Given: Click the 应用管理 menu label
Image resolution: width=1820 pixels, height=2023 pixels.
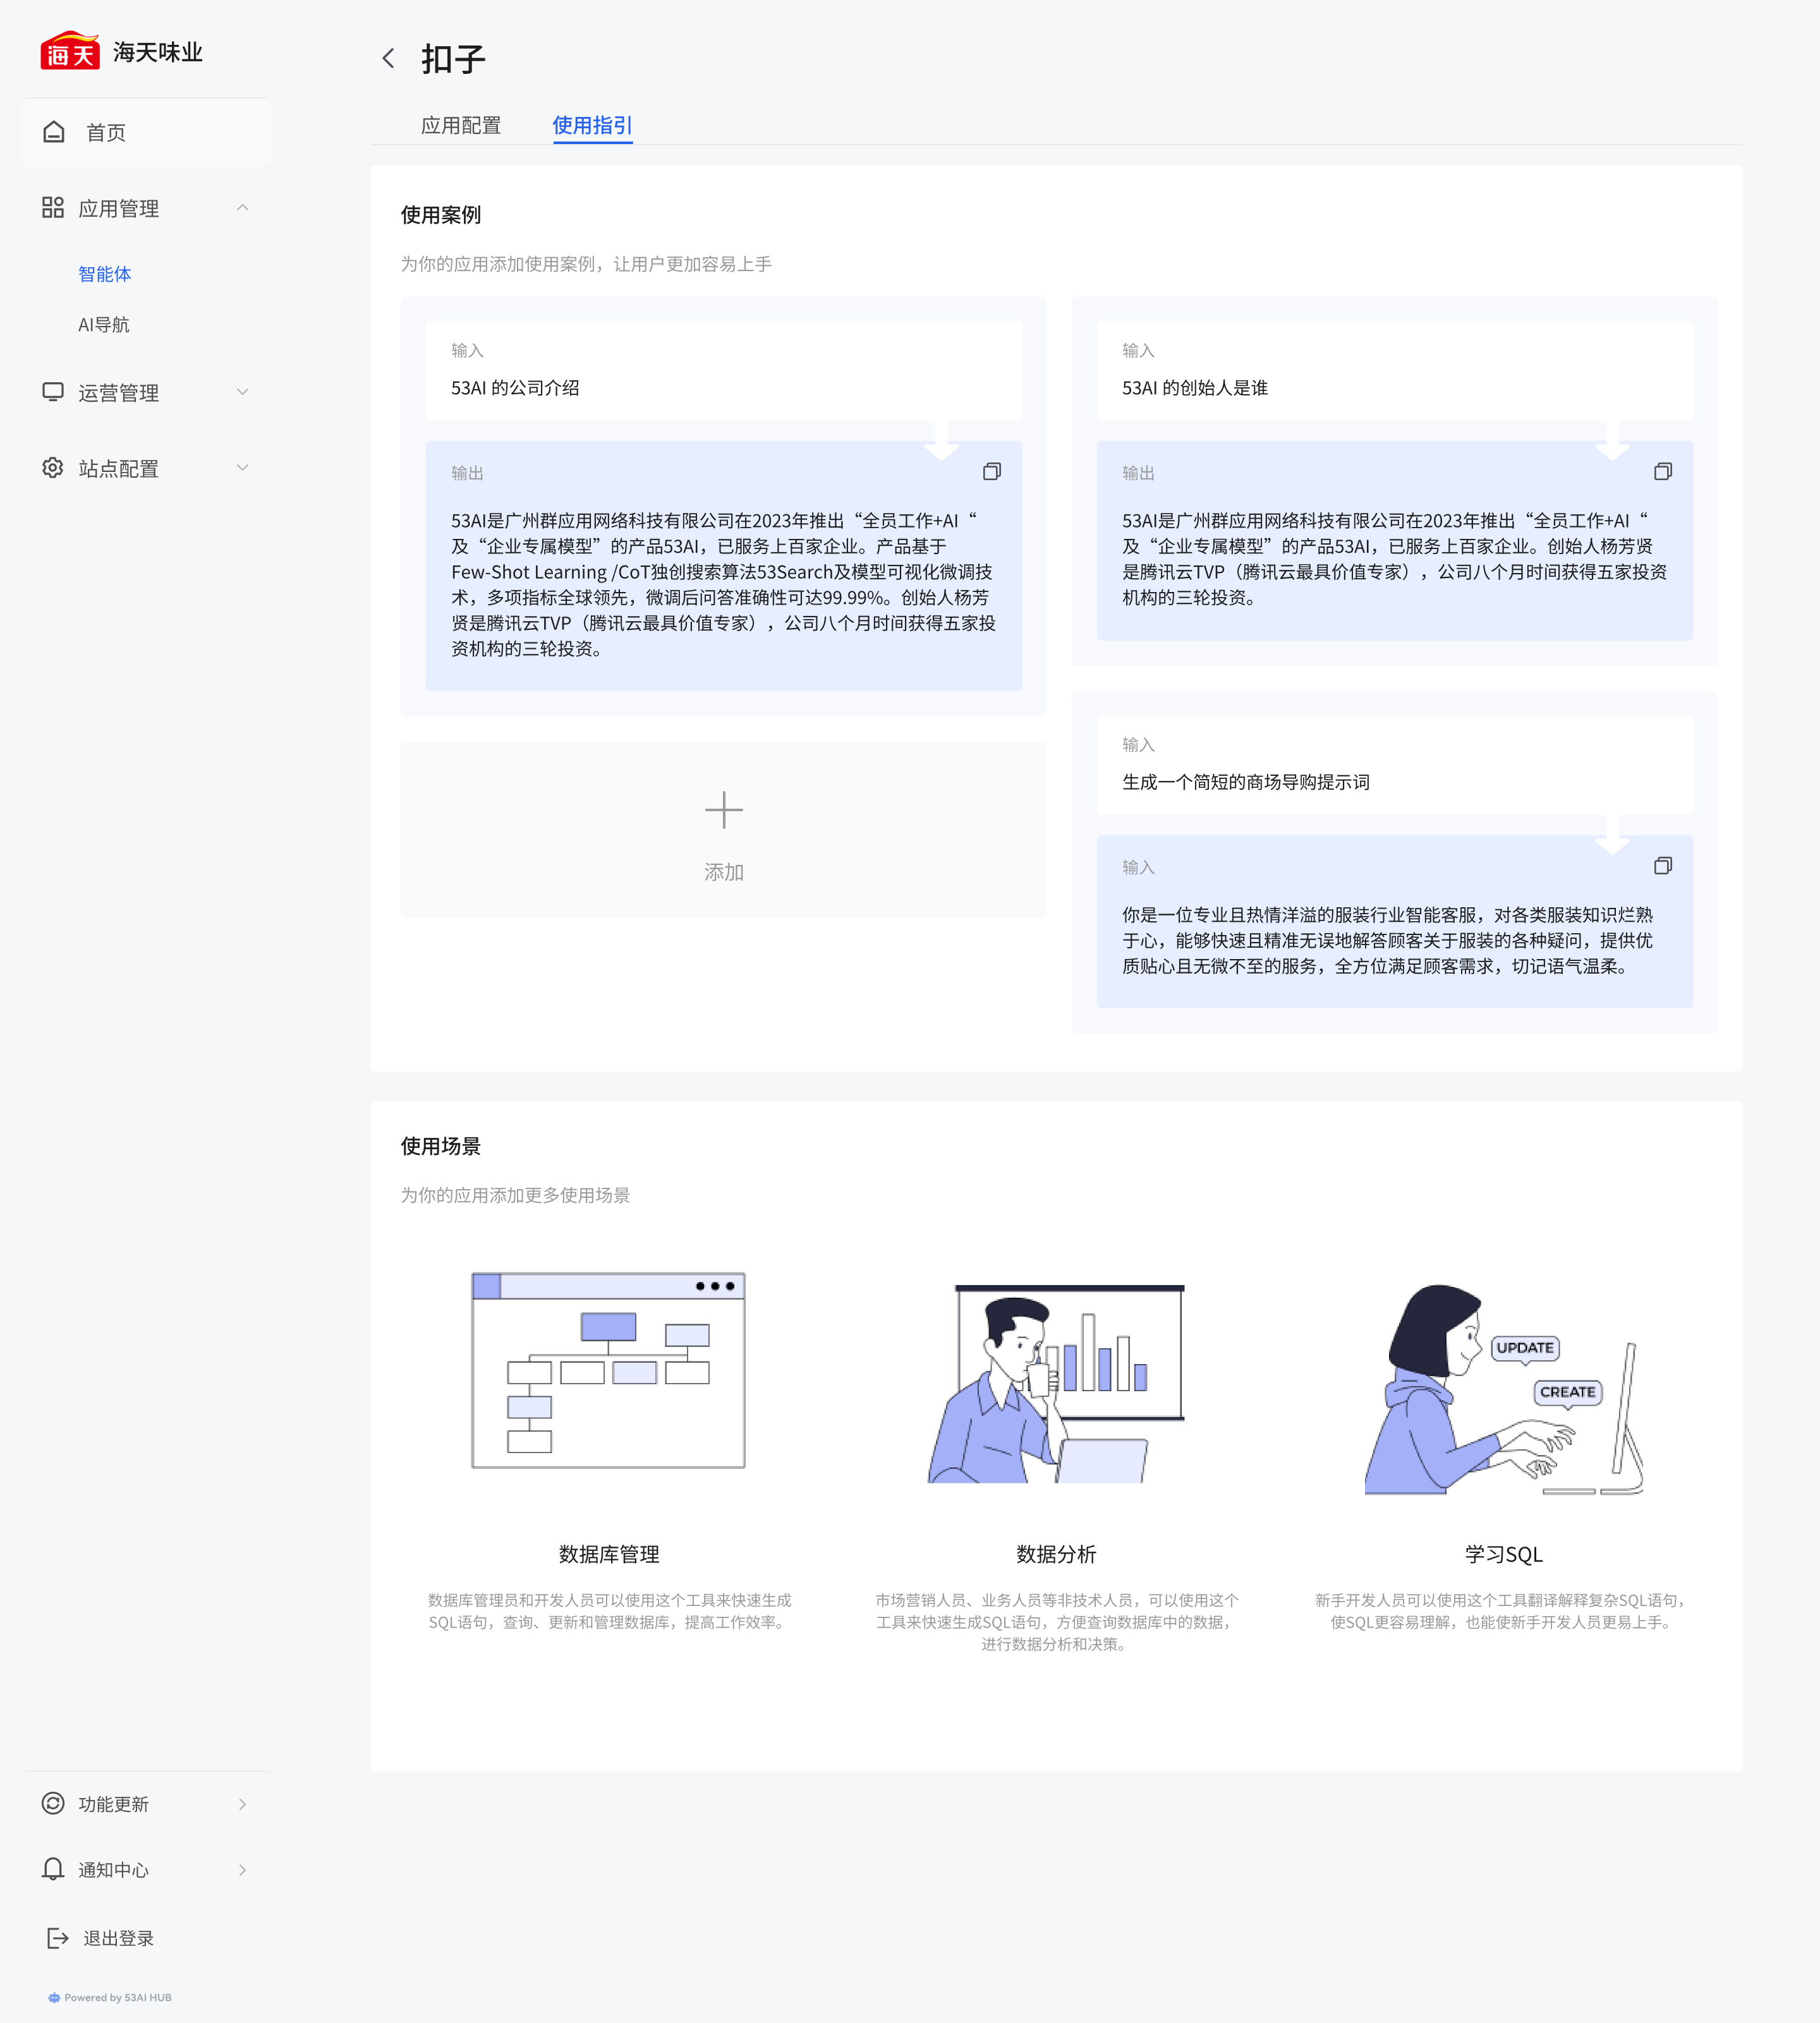Looking at the screenshot, I should pos(119,209).
